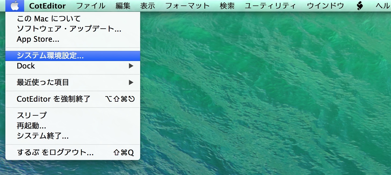The height and width of the screenshot is (175, 391).
Task: Select この Mac について
Action: click(x=73, y=19)
